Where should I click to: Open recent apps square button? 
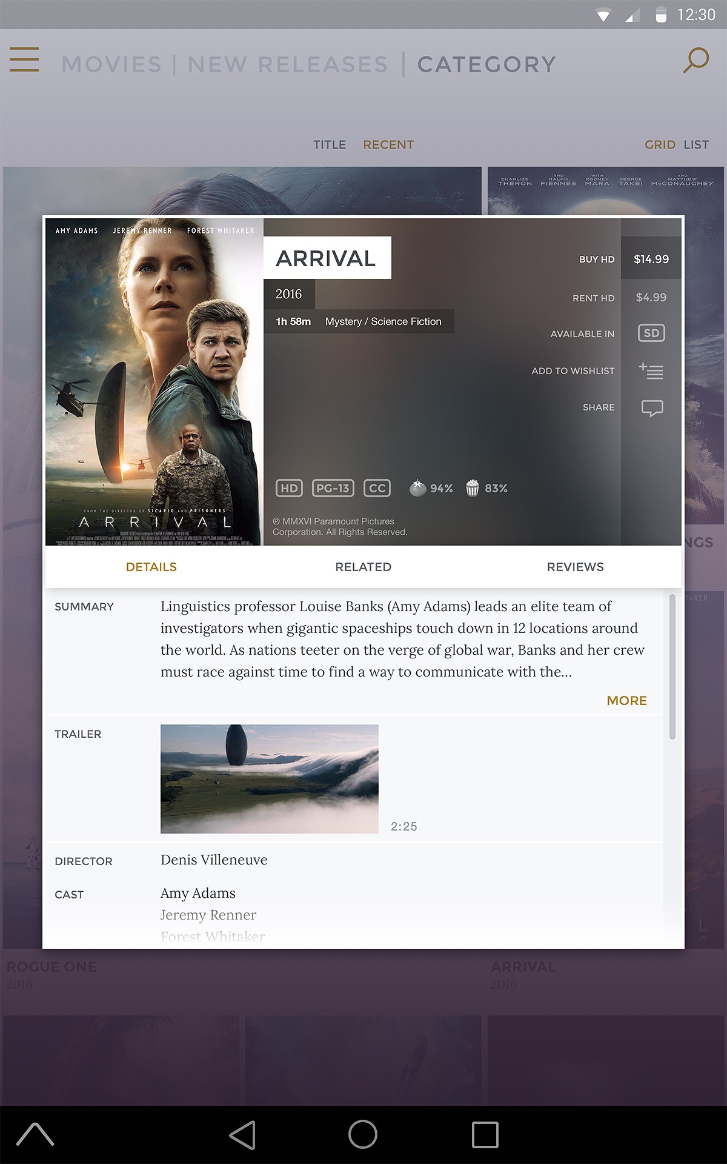point(485,1135)
